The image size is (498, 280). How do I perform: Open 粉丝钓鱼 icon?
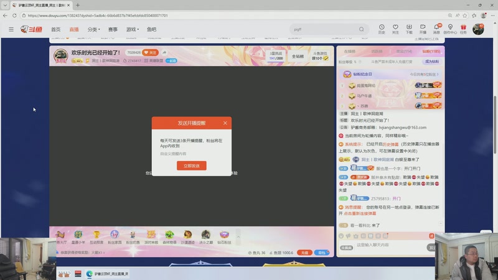click(133, 237)
